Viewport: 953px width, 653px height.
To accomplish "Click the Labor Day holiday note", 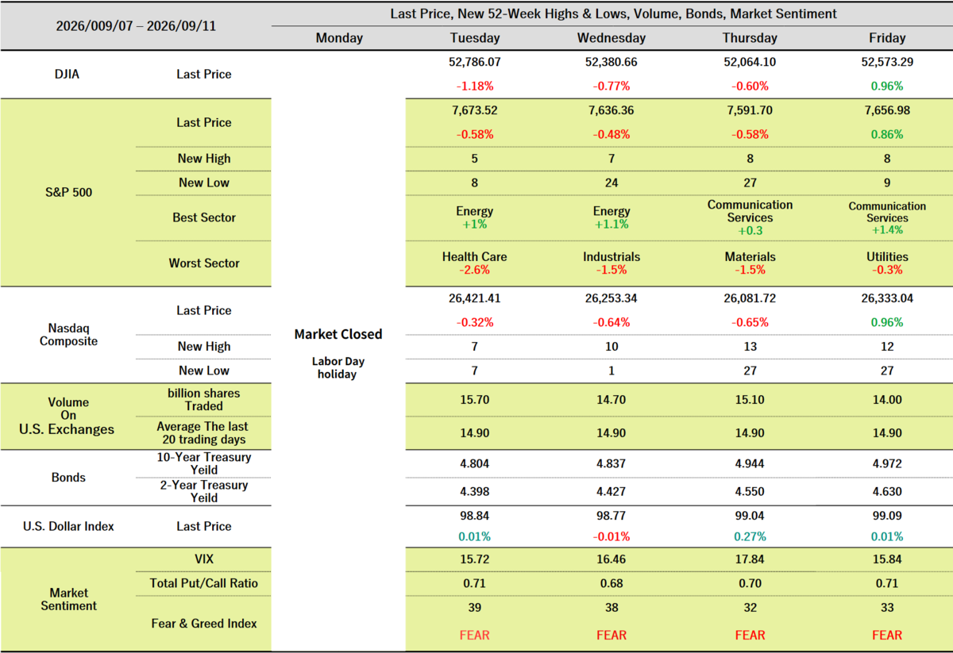I will [x=338, y=367].
